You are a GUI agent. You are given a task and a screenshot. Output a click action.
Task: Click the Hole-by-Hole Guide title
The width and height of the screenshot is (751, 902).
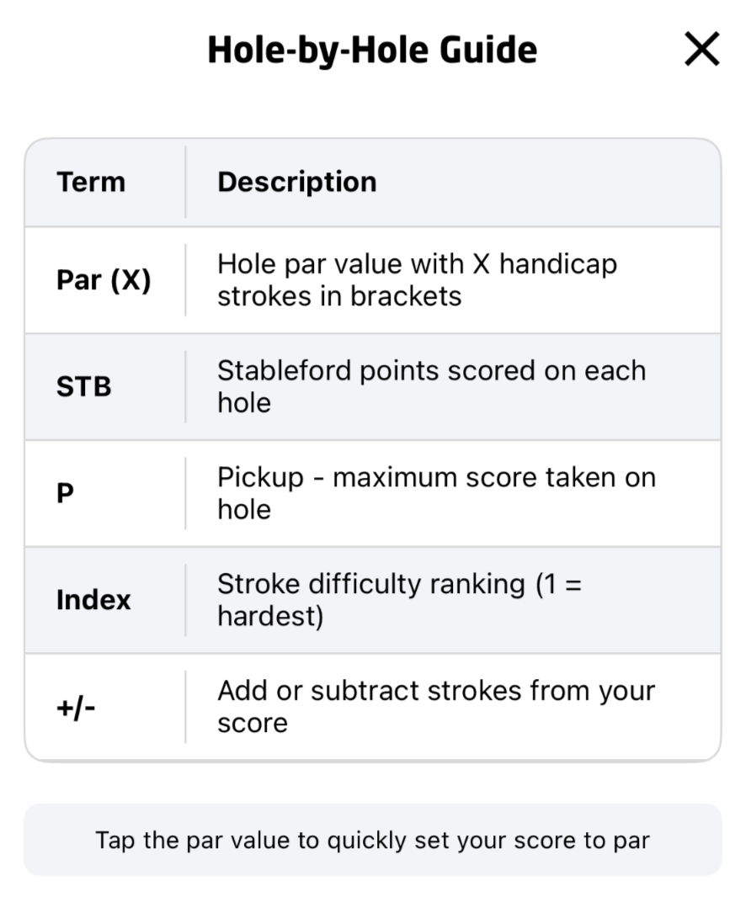pyautogui.click(x=372, y=50)
